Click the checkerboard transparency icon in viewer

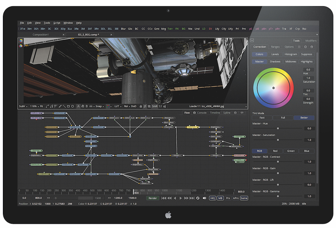[149, 106]
